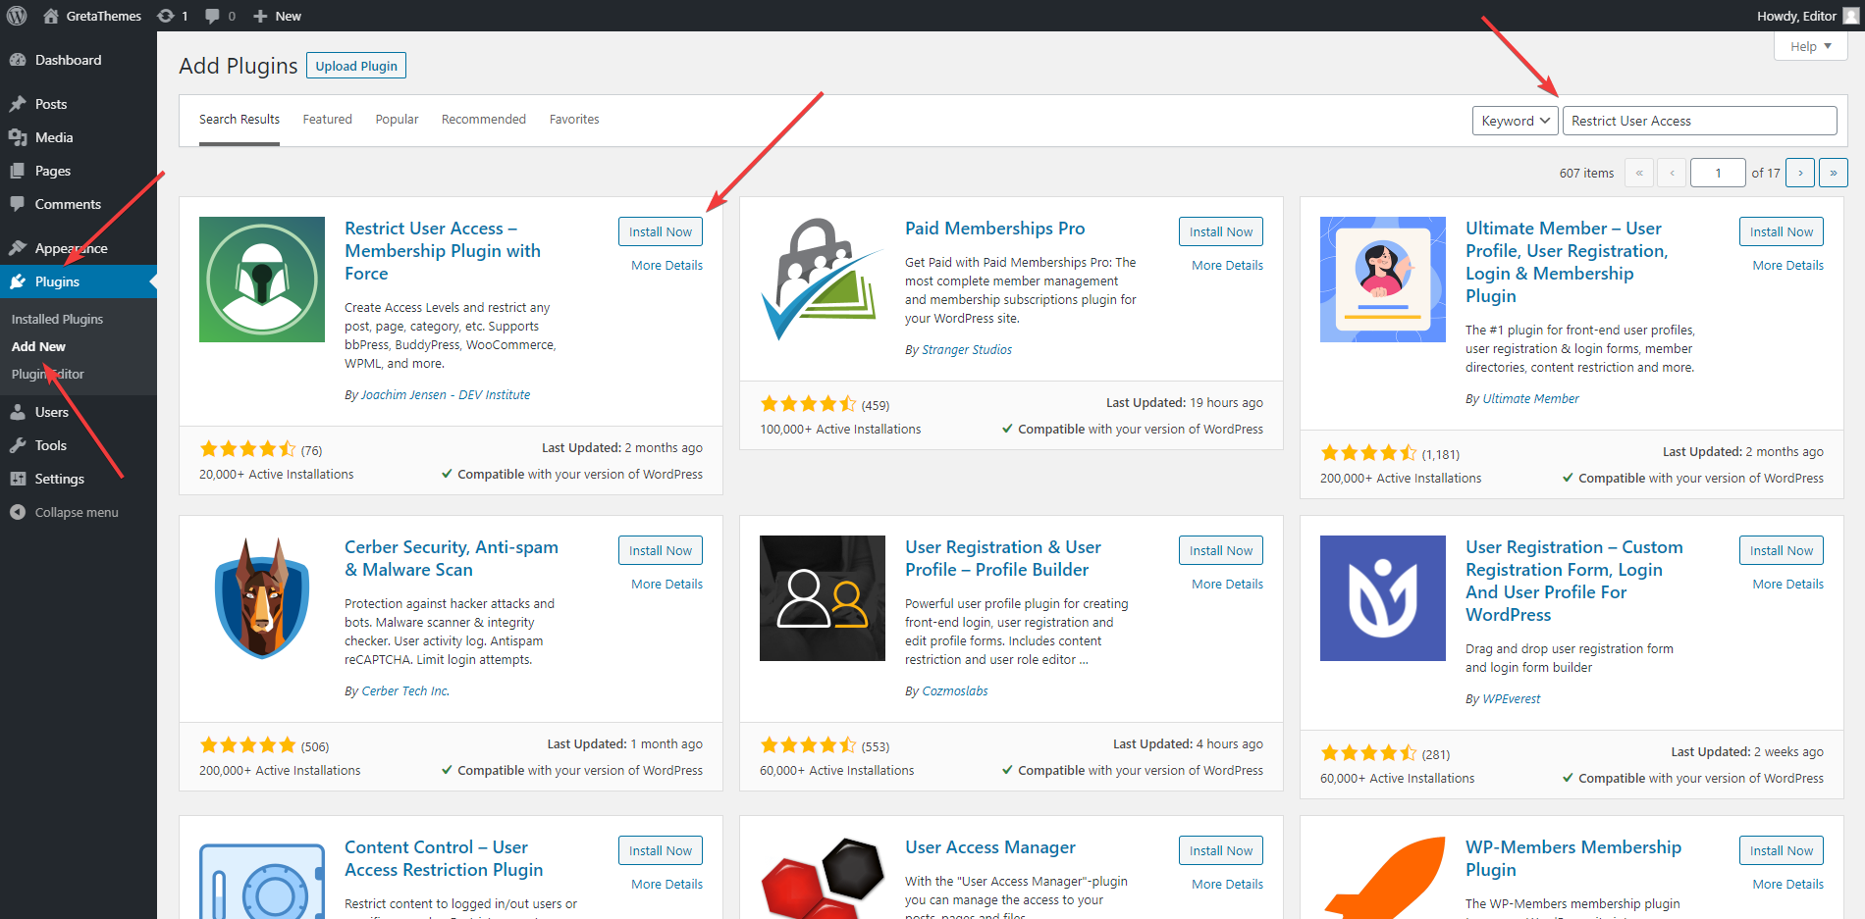This screenshot has width=1865, height=919.
Task: Open Installed Plugins submenu item
Action: pyautogui.click(x=57, y=319)
